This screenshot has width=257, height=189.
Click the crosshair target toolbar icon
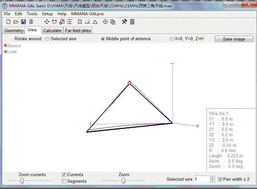(x=105, y=22)
